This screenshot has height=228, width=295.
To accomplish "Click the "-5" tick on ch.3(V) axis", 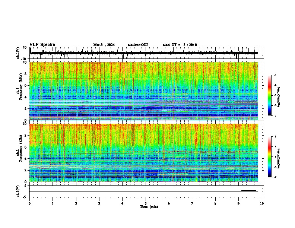I will pos(25,197).
